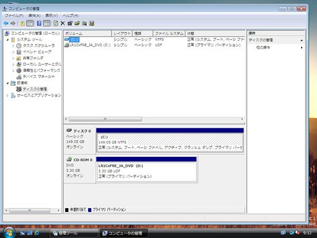Click UDF file system cell

158,45
